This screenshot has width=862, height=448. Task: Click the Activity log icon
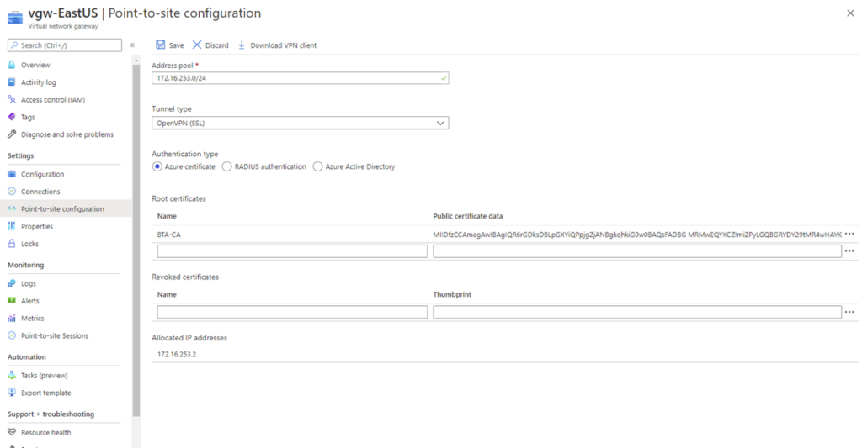tap(12, 82)
